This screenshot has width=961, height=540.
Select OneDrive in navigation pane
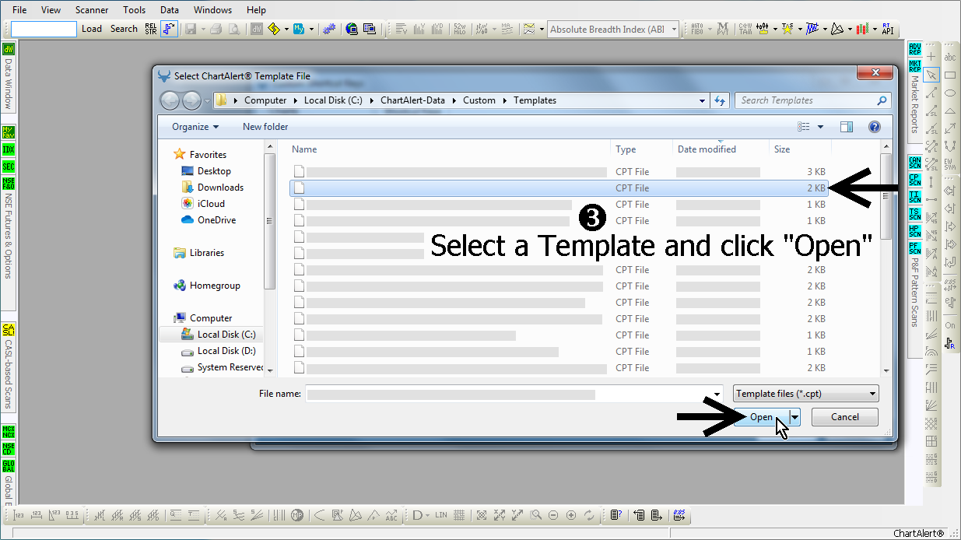click(x=216, y=220)
